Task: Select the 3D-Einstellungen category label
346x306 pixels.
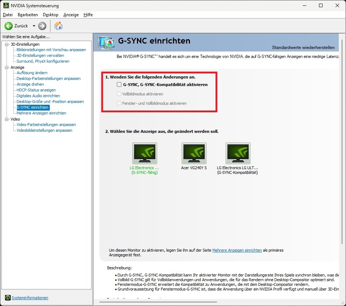Action: 25,44
